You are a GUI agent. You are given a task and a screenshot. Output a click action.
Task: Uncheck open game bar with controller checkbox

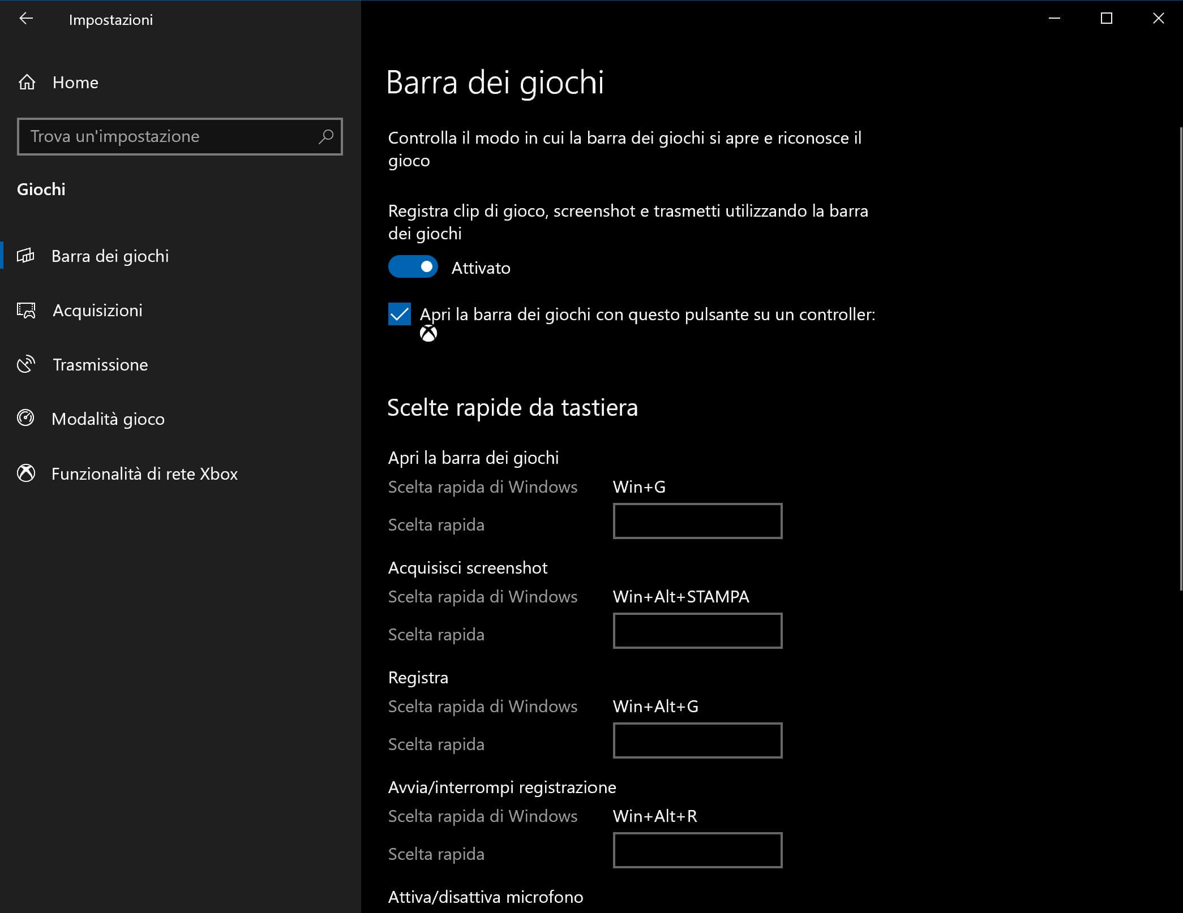tap(400, 314)
